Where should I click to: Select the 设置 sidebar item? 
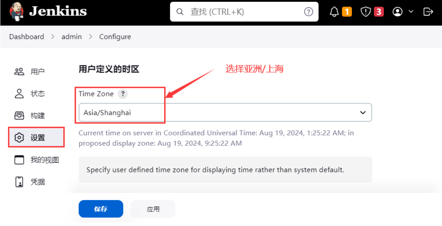pos(36,138)
